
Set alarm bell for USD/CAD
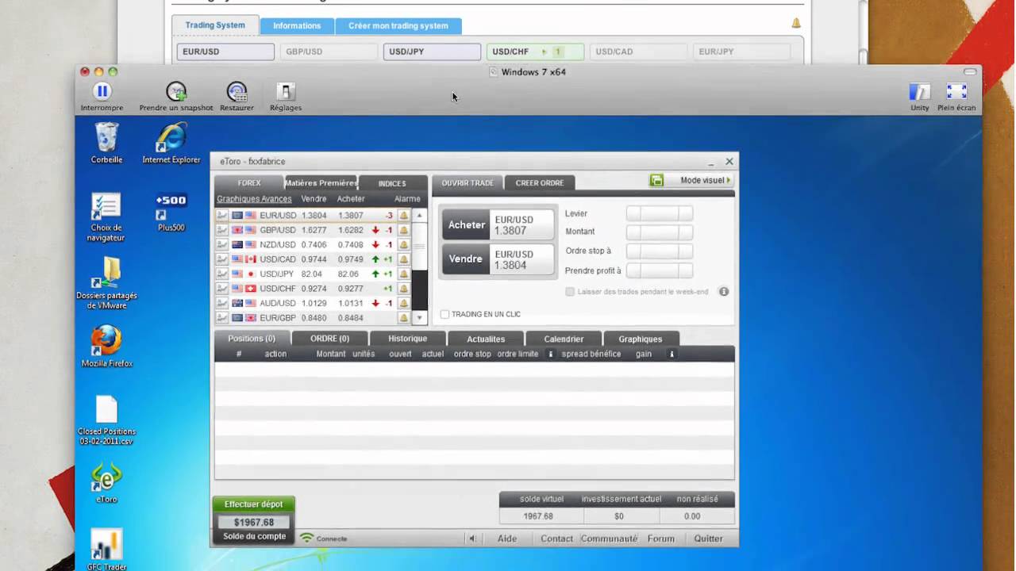tap(403, 259)
